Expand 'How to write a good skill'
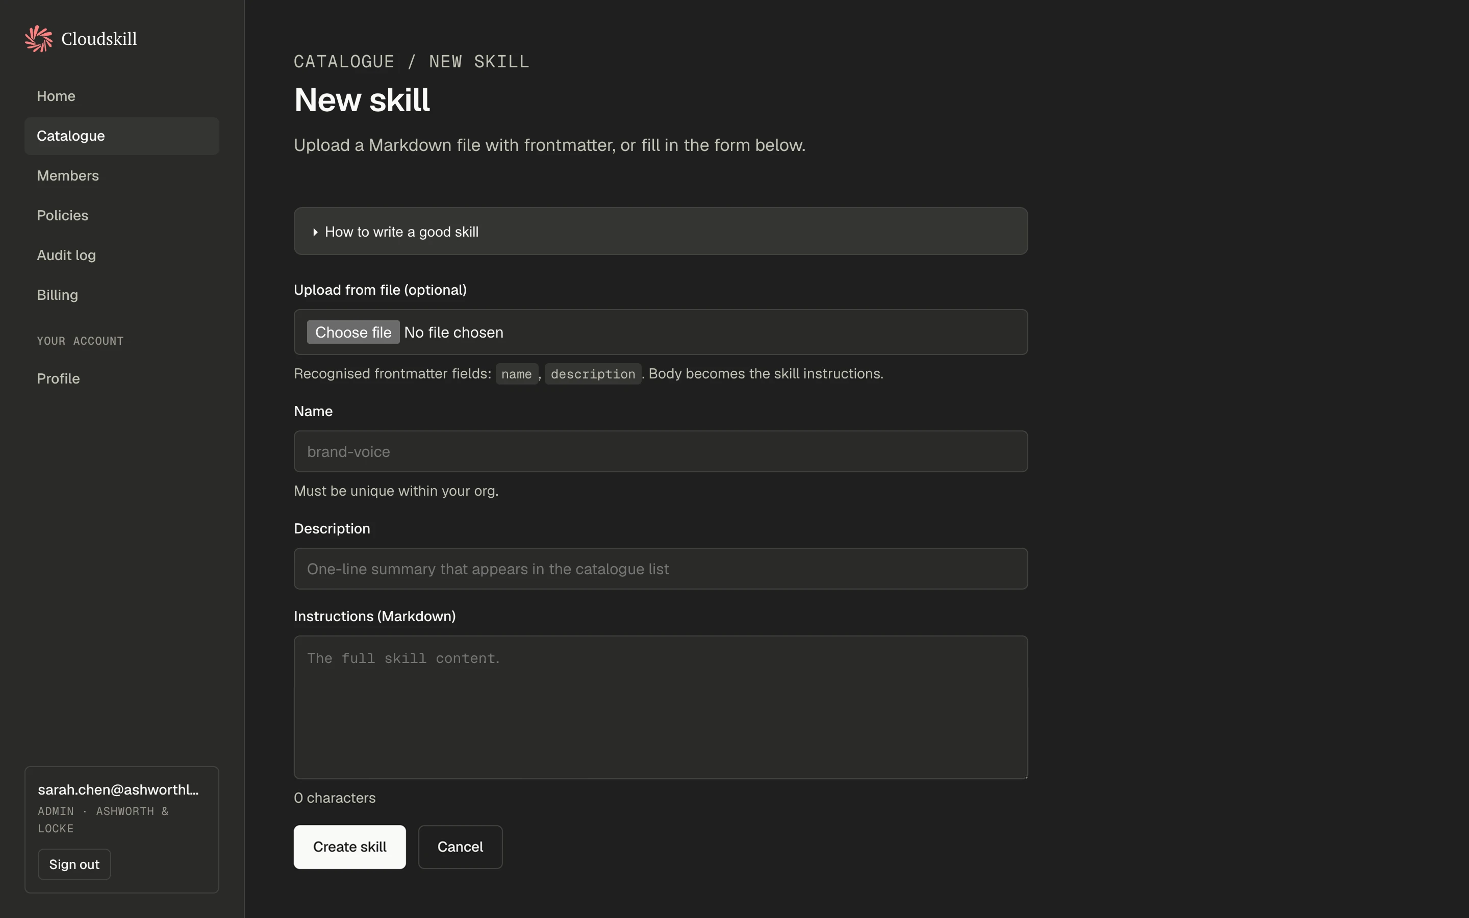 tap(661, 232)
